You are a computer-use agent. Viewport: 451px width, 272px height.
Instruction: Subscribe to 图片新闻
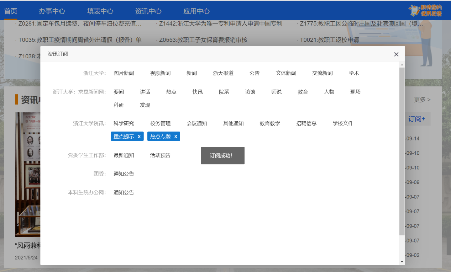point(124,73)
